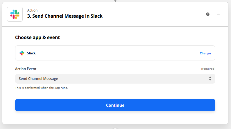
Task: Click the "(required)" indicator text
Action: point(208,69)
